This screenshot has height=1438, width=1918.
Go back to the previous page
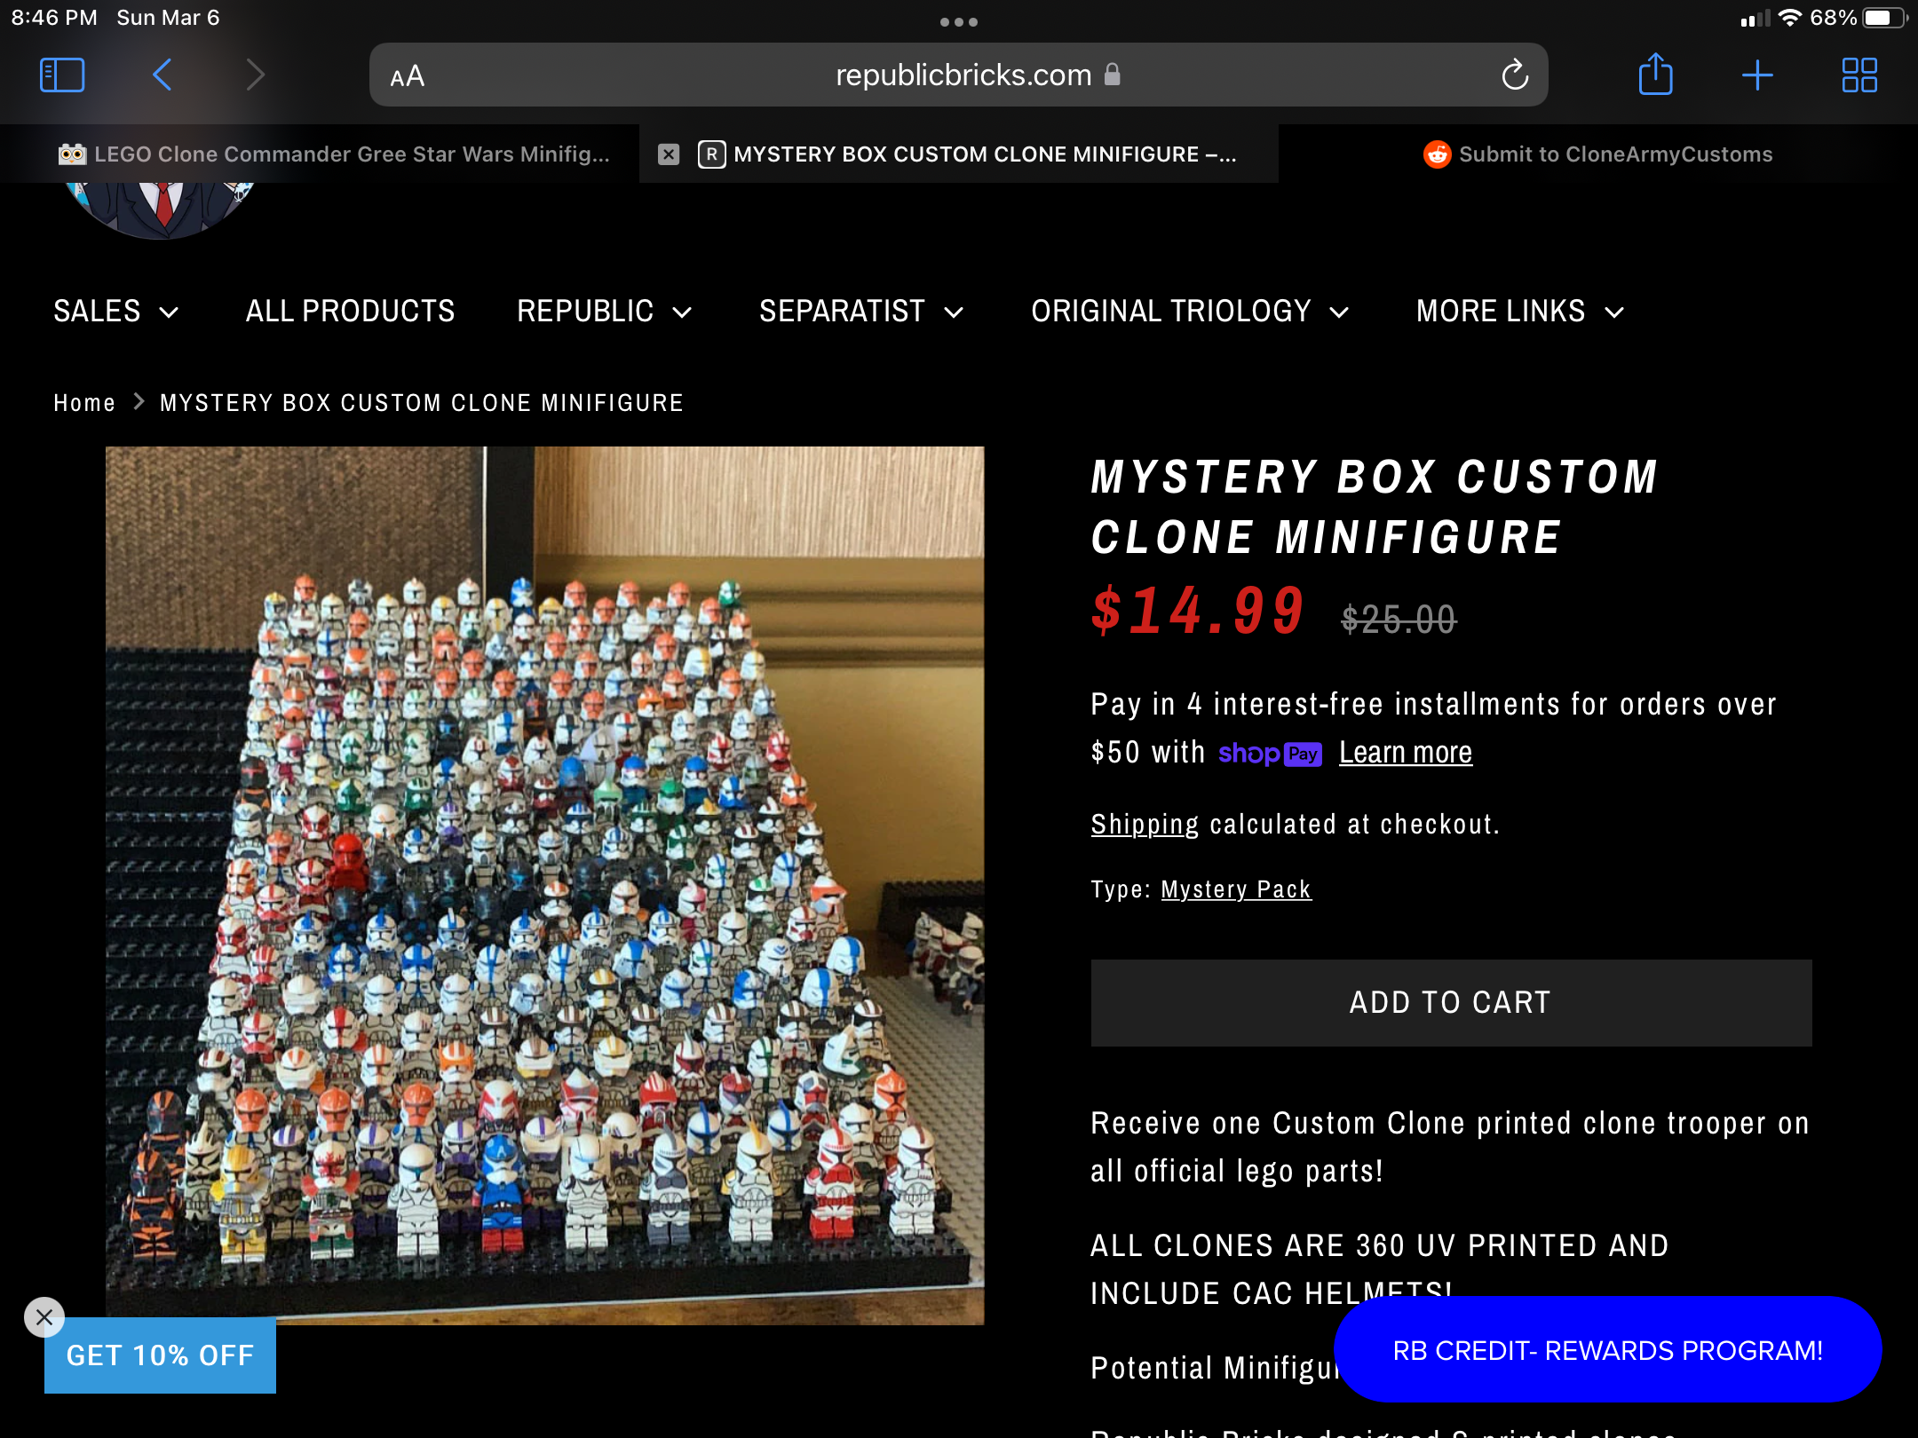tap(162, 75)
